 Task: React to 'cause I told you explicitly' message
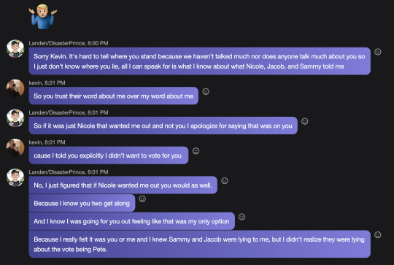point(196,151)
